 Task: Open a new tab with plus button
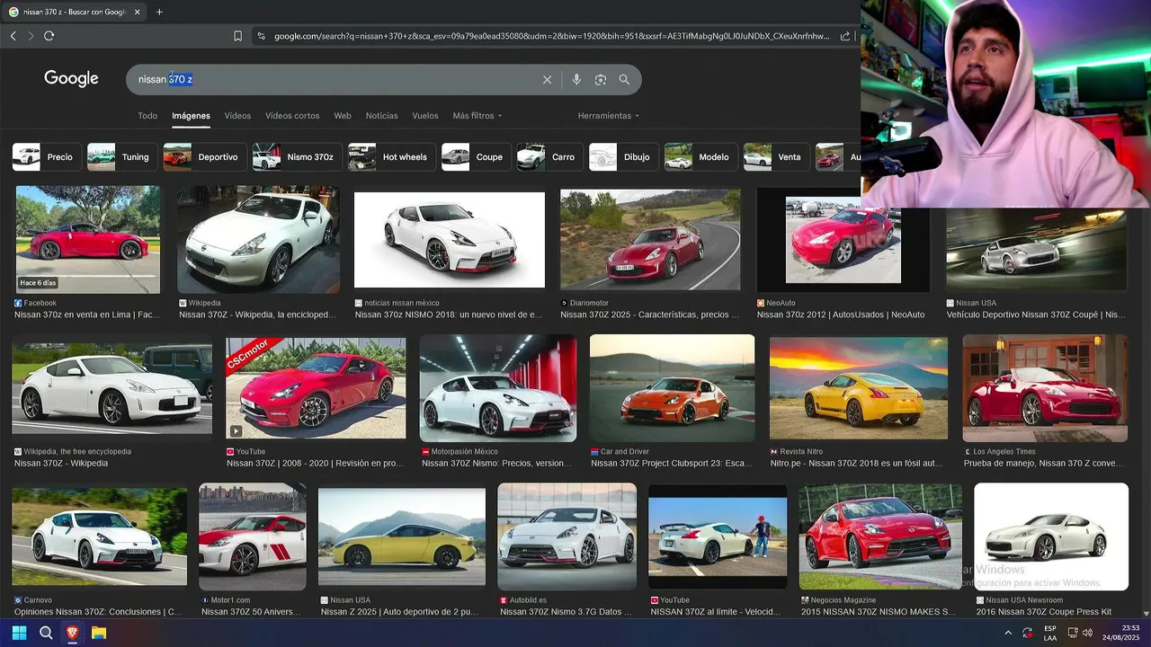tap(159, 12)
